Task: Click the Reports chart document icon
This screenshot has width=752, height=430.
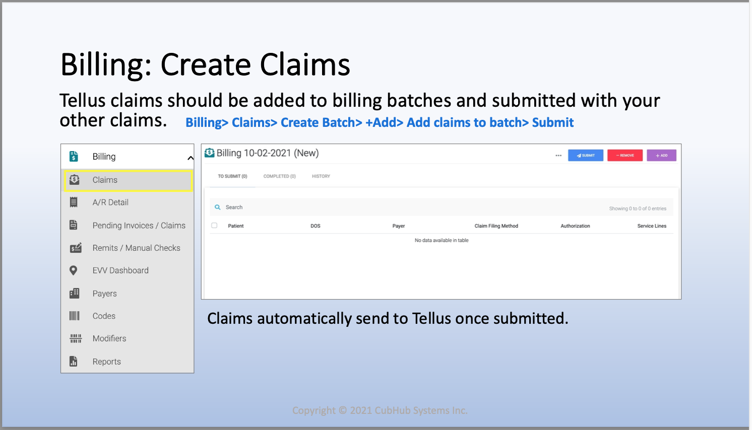Action: [x=74, y=361]
